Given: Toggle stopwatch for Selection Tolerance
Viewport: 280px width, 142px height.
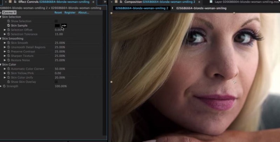Looking at the screenshot, I should pyautogui.click(x=8, y=34).
